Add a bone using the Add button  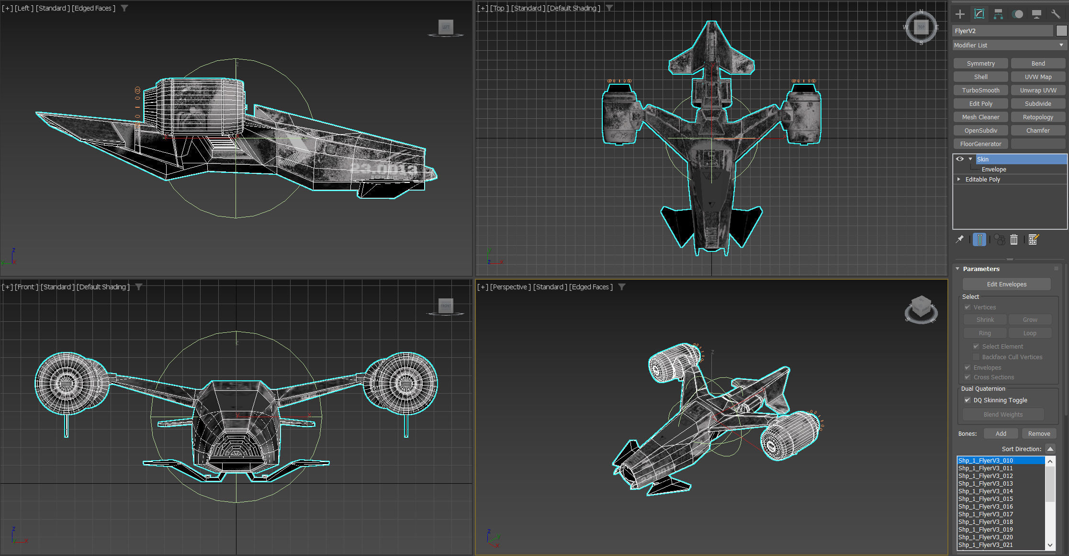coord(1001,433)
